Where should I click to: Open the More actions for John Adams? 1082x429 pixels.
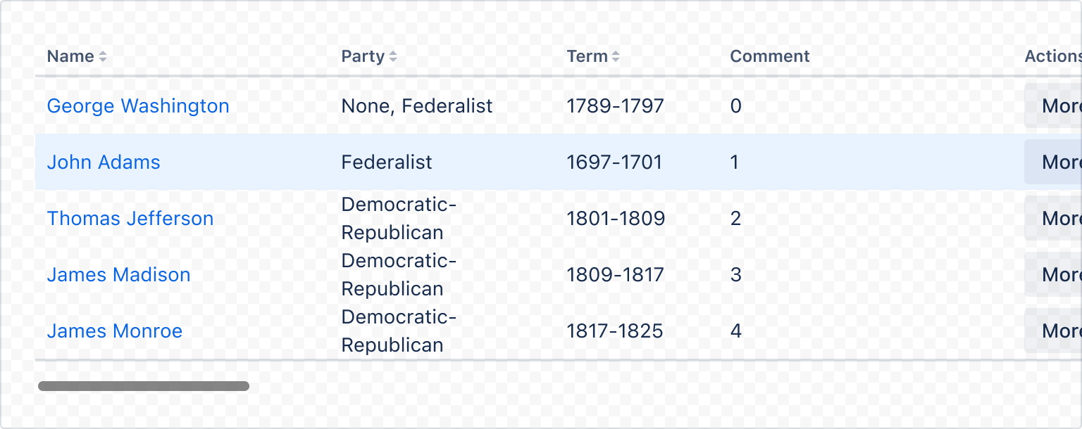(1057, 162)
